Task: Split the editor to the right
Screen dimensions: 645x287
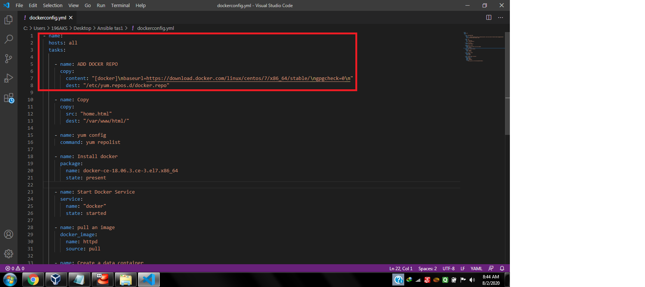Action: (x=489, y=18)
